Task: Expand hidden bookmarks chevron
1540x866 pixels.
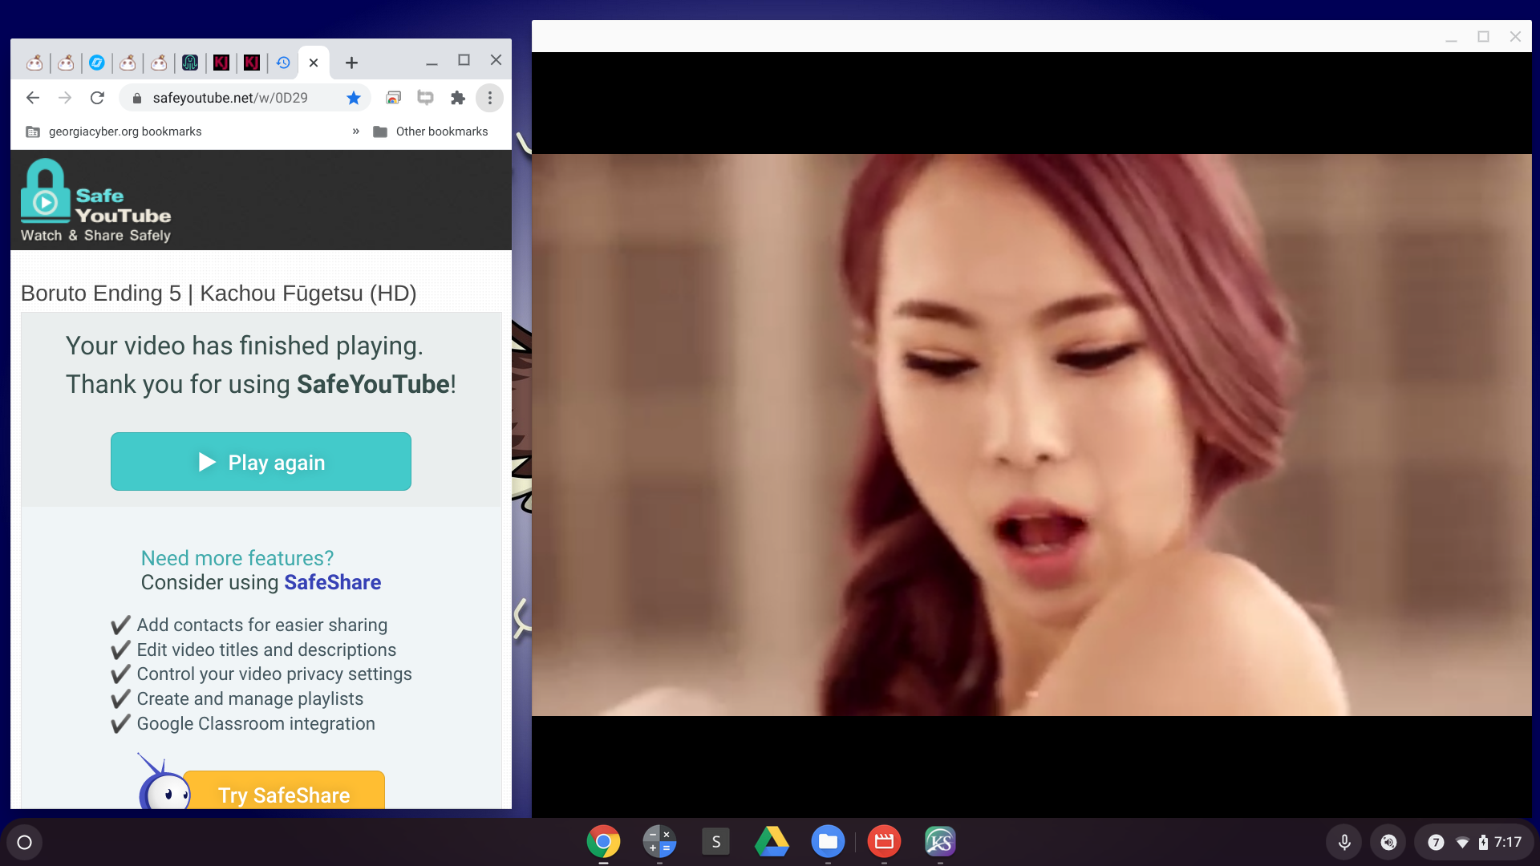Action: pos(356,132)
